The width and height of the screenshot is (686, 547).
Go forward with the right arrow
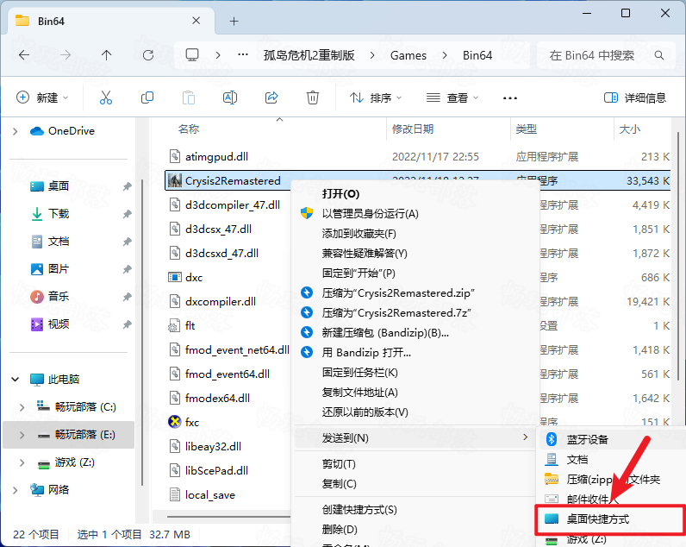(x=65, y=55)
